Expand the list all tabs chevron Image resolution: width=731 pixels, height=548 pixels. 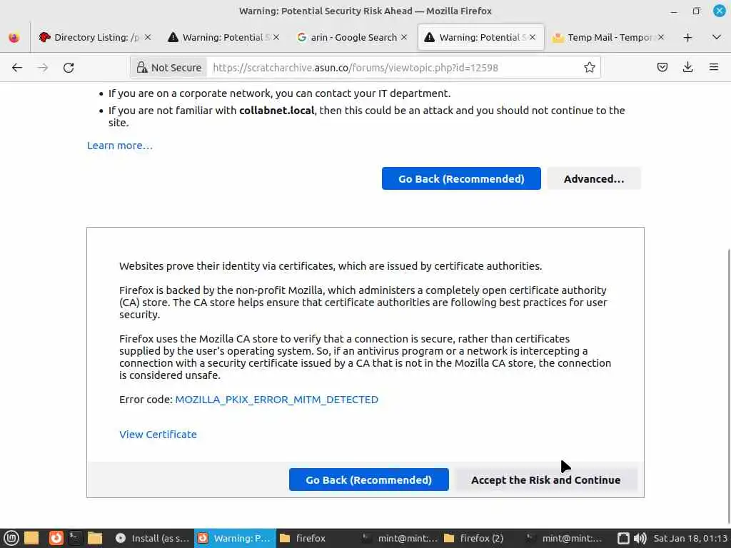(x=717, y=37)
